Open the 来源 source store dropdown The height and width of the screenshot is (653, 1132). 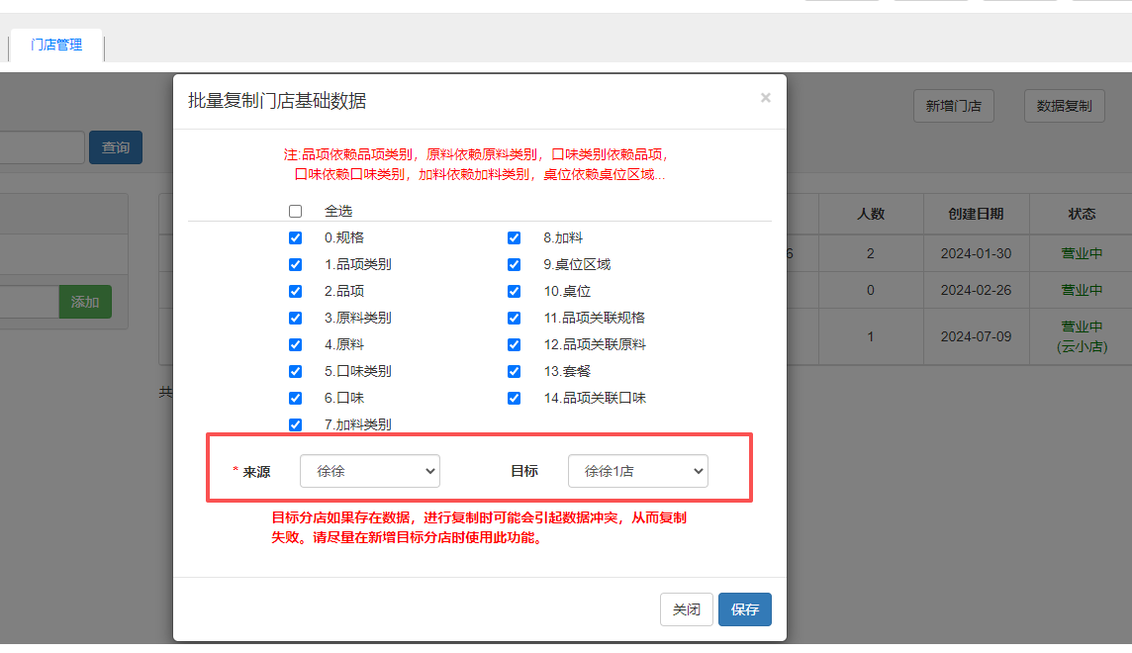(369, 472)
